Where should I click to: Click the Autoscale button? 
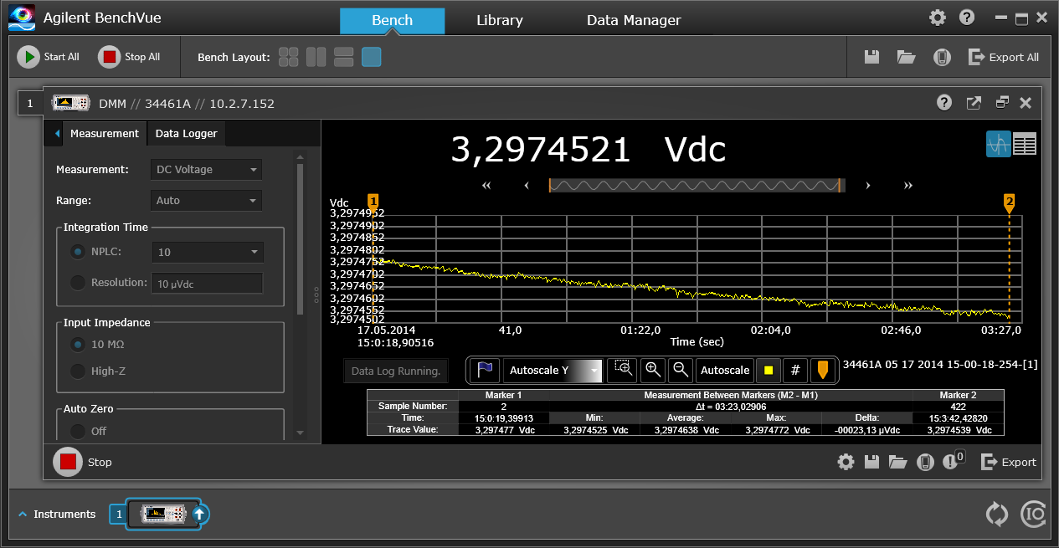[x=725, y=370]
